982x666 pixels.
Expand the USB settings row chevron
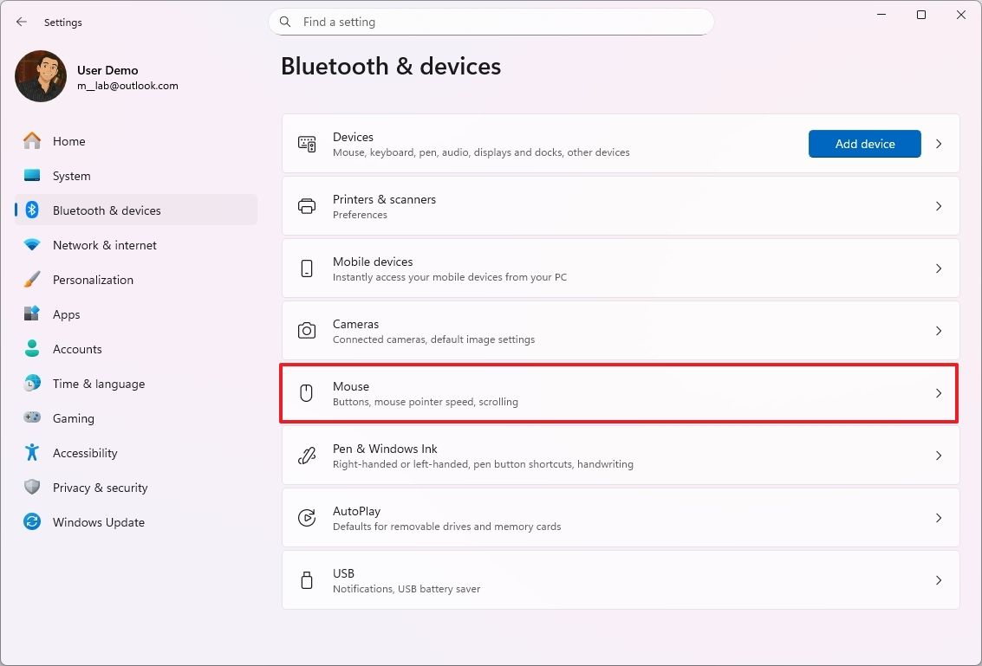click(x=939, y=579)
